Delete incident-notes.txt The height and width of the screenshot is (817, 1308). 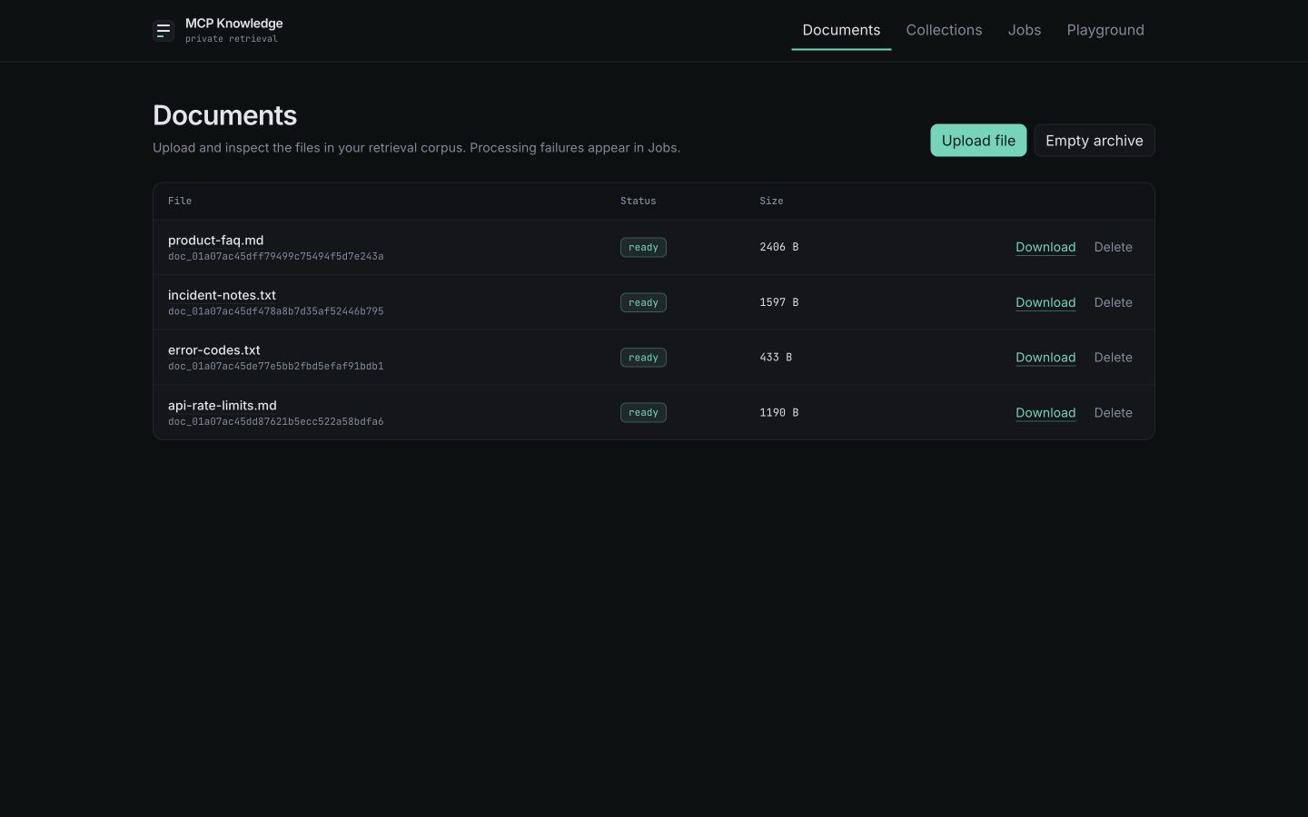point(1113,302)
